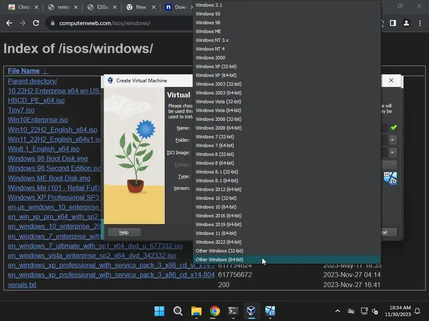Select Windows XP (64-bit) option
Screen dimensions: 429x321
coord(287,75)
